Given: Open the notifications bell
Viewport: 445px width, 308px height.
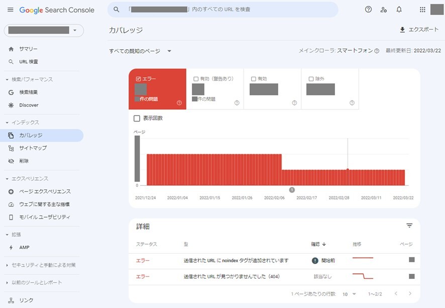Looking at the screenshot, I should [399, 10].
